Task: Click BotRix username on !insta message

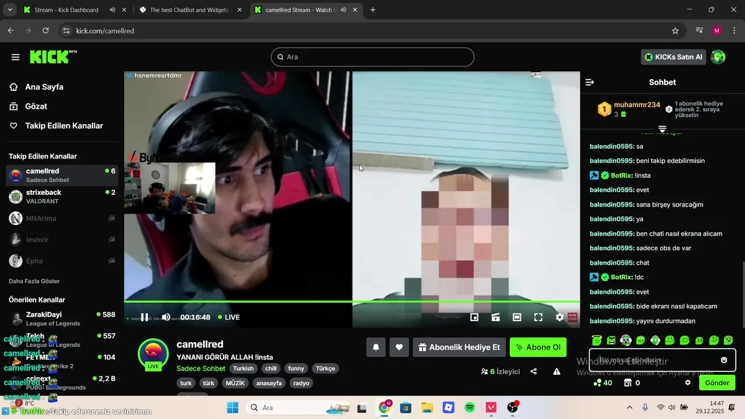Action: pos(622,175)
